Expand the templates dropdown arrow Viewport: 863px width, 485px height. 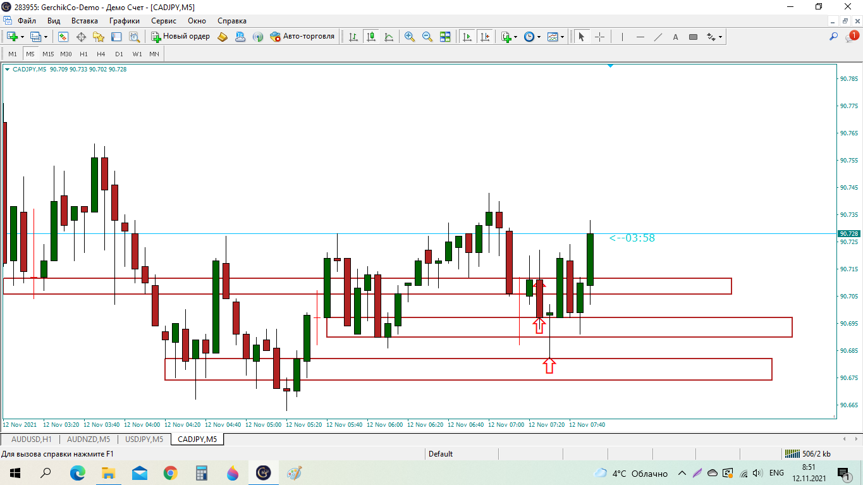[x=562, y=37]
